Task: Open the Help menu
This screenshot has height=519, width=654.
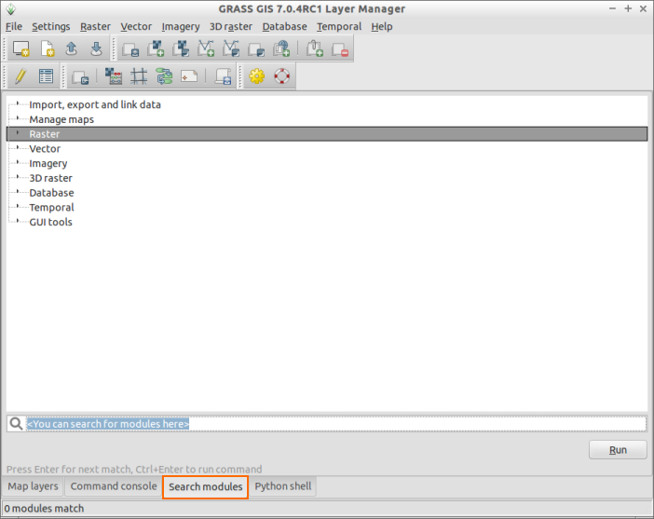Action: [382, 27]
